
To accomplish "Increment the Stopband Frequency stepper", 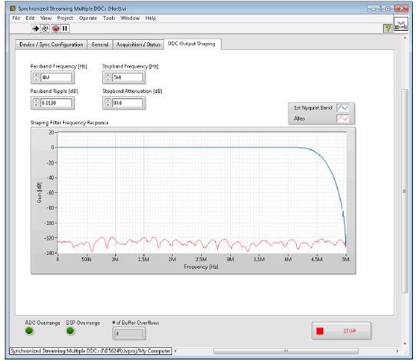I will click(x=107, y=75).
